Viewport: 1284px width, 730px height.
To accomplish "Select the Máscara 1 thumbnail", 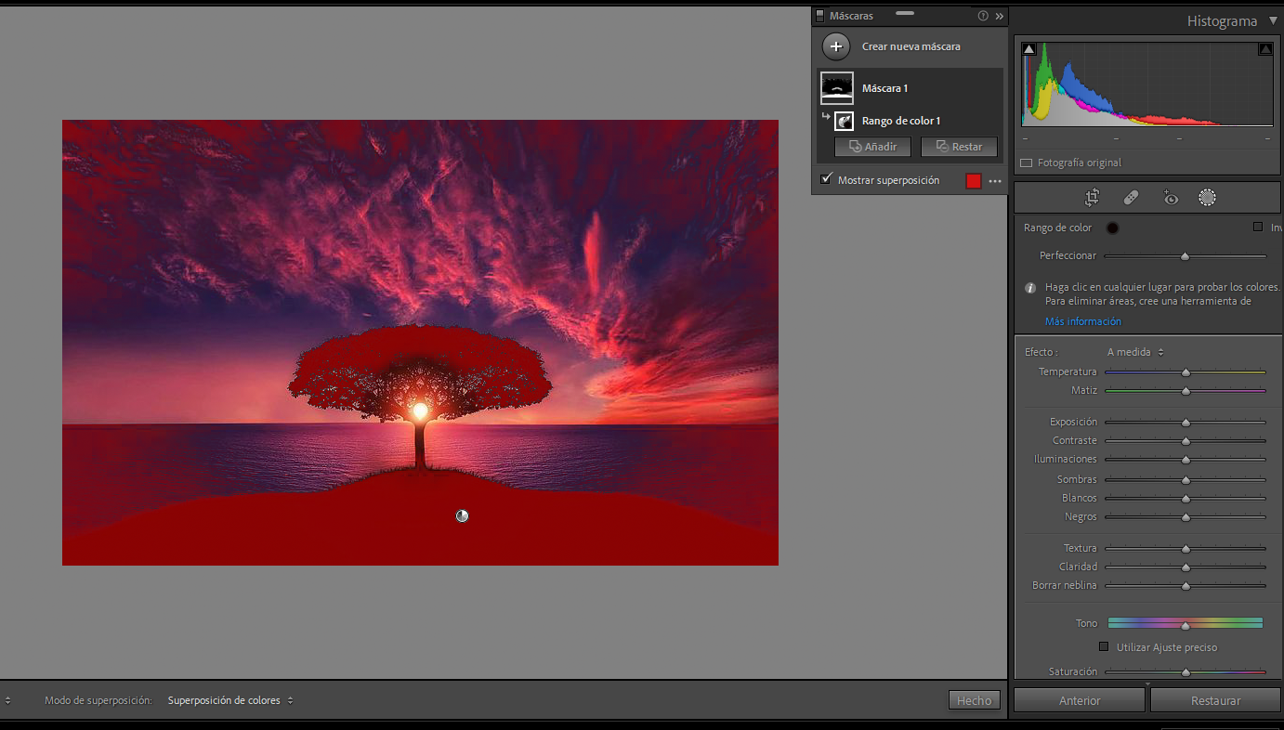I will (x=836, y=88).
